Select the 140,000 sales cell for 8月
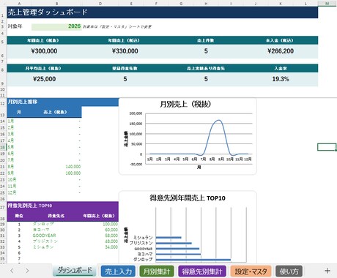337x278 pixels. tap(56, 167)
